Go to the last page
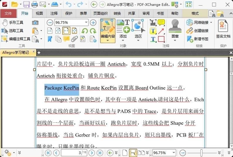The width and height of the screenshot is (233, 157). click(100, 153)
